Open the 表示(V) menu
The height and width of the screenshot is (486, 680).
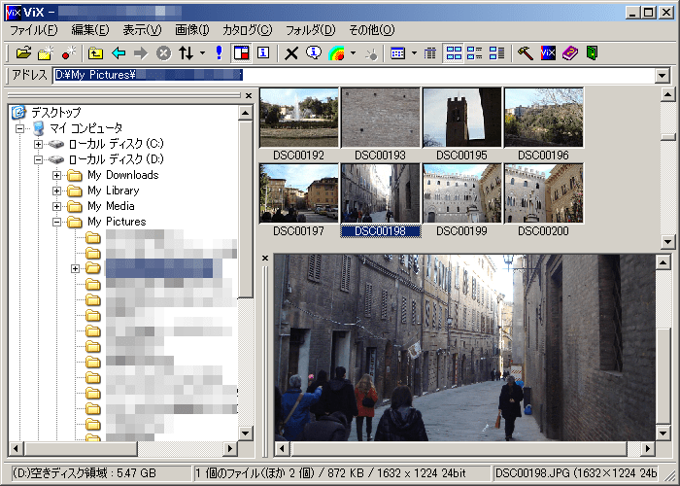142,30
